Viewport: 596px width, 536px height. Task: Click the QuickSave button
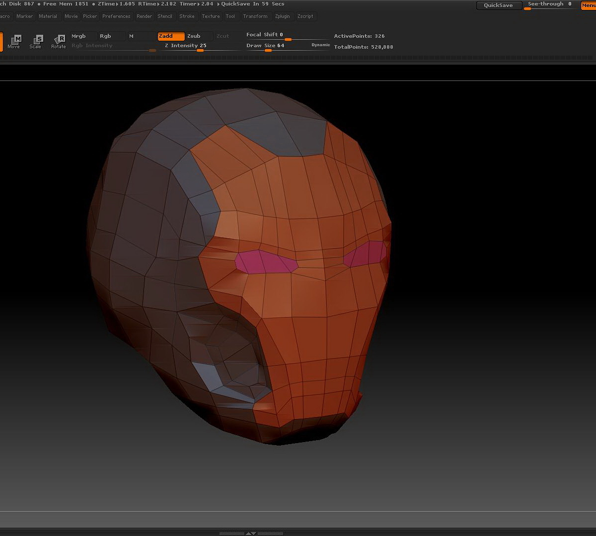coord(499,5)
